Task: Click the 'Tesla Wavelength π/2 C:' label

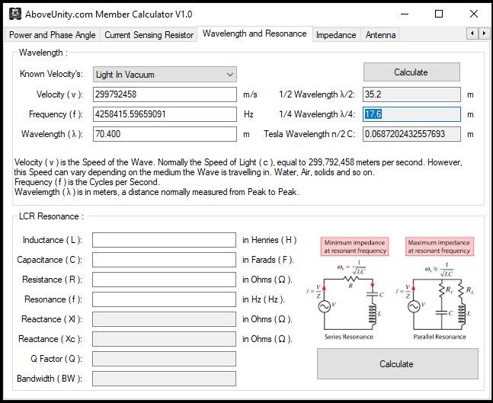Action: pyautogui.click(x=309, y=134)
